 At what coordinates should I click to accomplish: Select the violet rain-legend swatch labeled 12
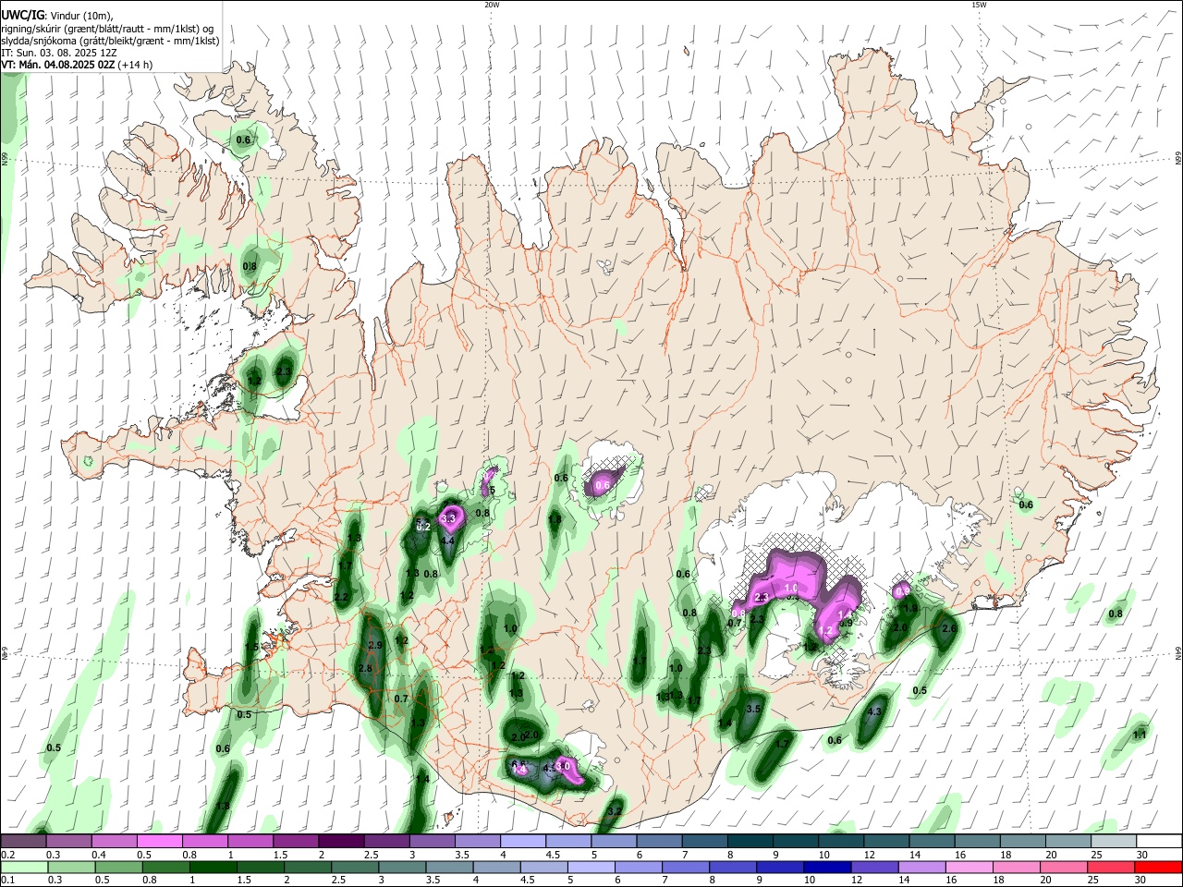tap(873, 867)
